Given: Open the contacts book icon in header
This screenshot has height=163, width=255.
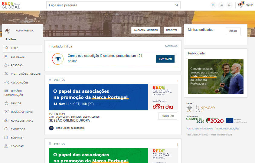Looking at the screenshot, I should coord(213,5).
